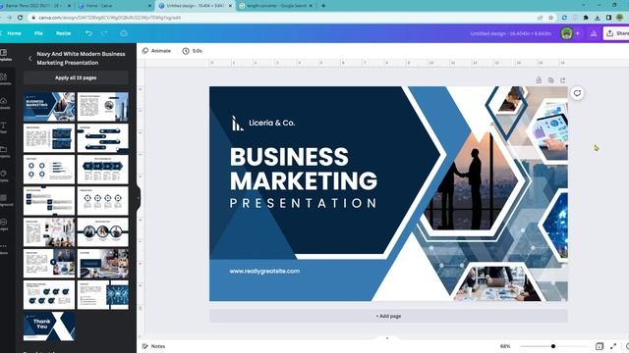Click the user avatar in Canva header
The height and width of the screenshot is (353, 629).
pos(566,33)
